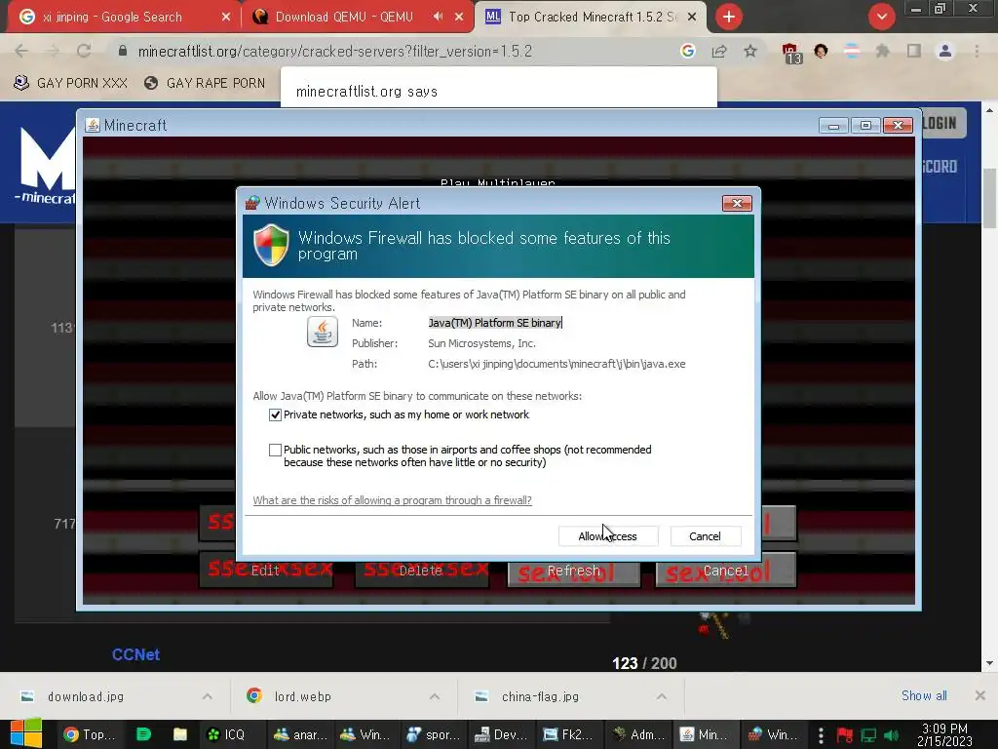
Task: Go back in browser history
Action: 21,51
